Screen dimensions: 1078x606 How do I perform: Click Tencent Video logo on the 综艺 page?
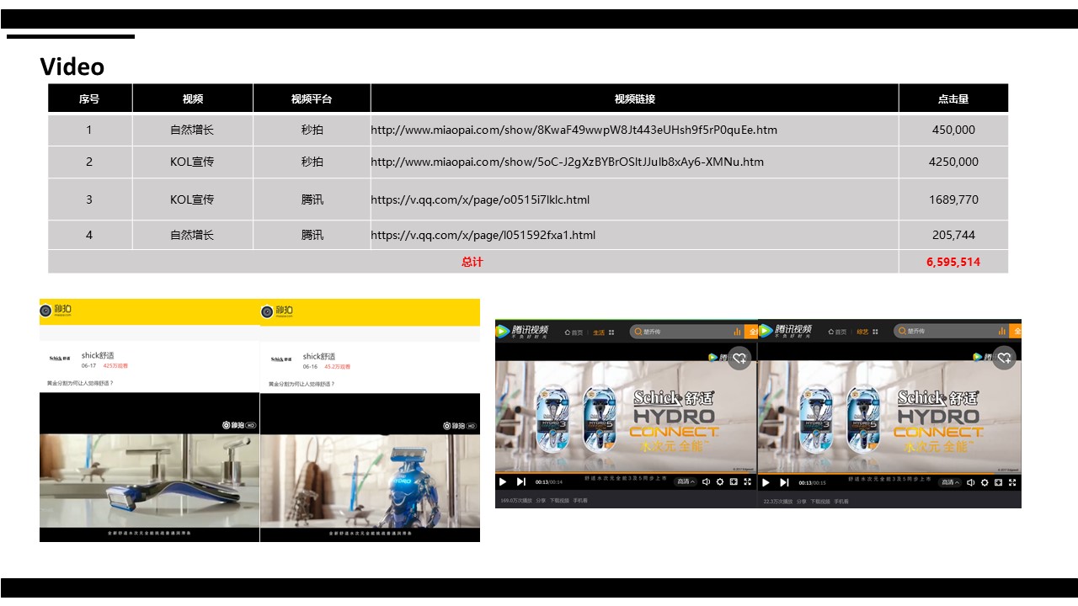coord(786,331)
